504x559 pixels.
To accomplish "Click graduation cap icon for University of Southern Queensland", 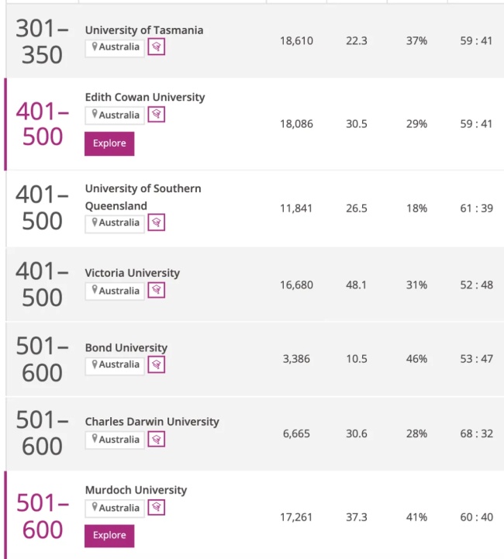I will coord(156,223).
